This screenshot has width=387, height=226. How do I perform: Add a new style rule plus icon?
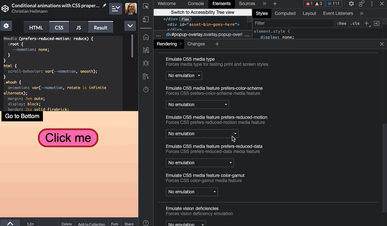click(x=367, y=23)
